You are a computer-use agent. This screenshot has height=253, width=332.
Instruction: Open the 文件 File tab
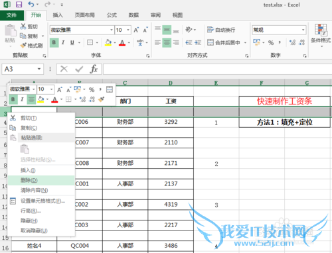coord(12,15)
